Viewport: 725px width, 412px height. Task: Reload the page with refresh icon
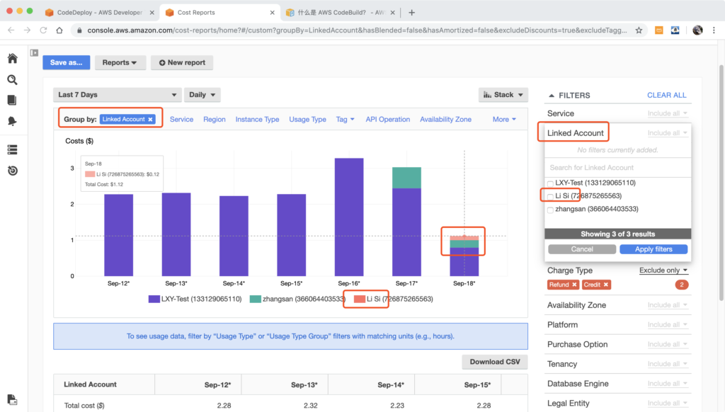43,30
